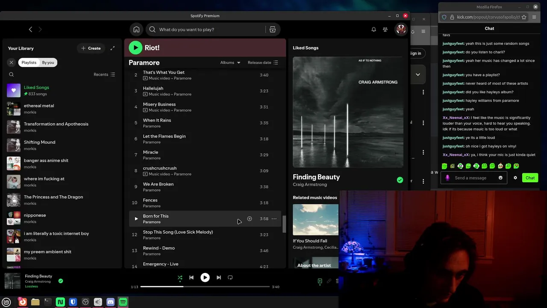Open the Spotify profile avatar menu

tap(401, 29)
